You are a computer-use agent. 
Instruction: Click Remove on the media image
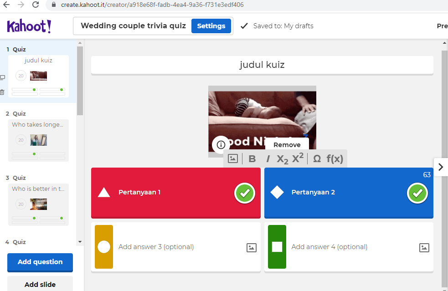pos(287,145)
